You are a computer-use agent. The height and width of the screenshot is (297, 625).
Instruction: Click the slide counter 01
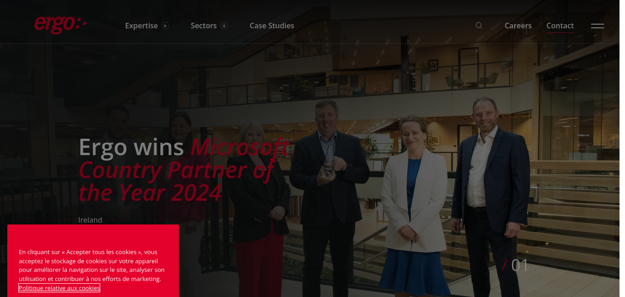click(519, 265)
